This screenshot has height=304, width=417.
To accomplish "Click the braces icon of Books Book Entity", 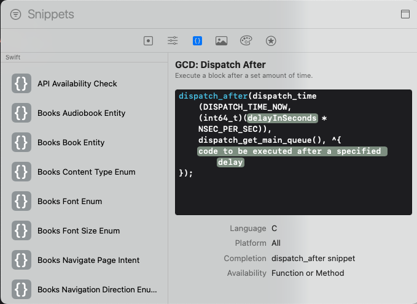I will click(21, 142).
